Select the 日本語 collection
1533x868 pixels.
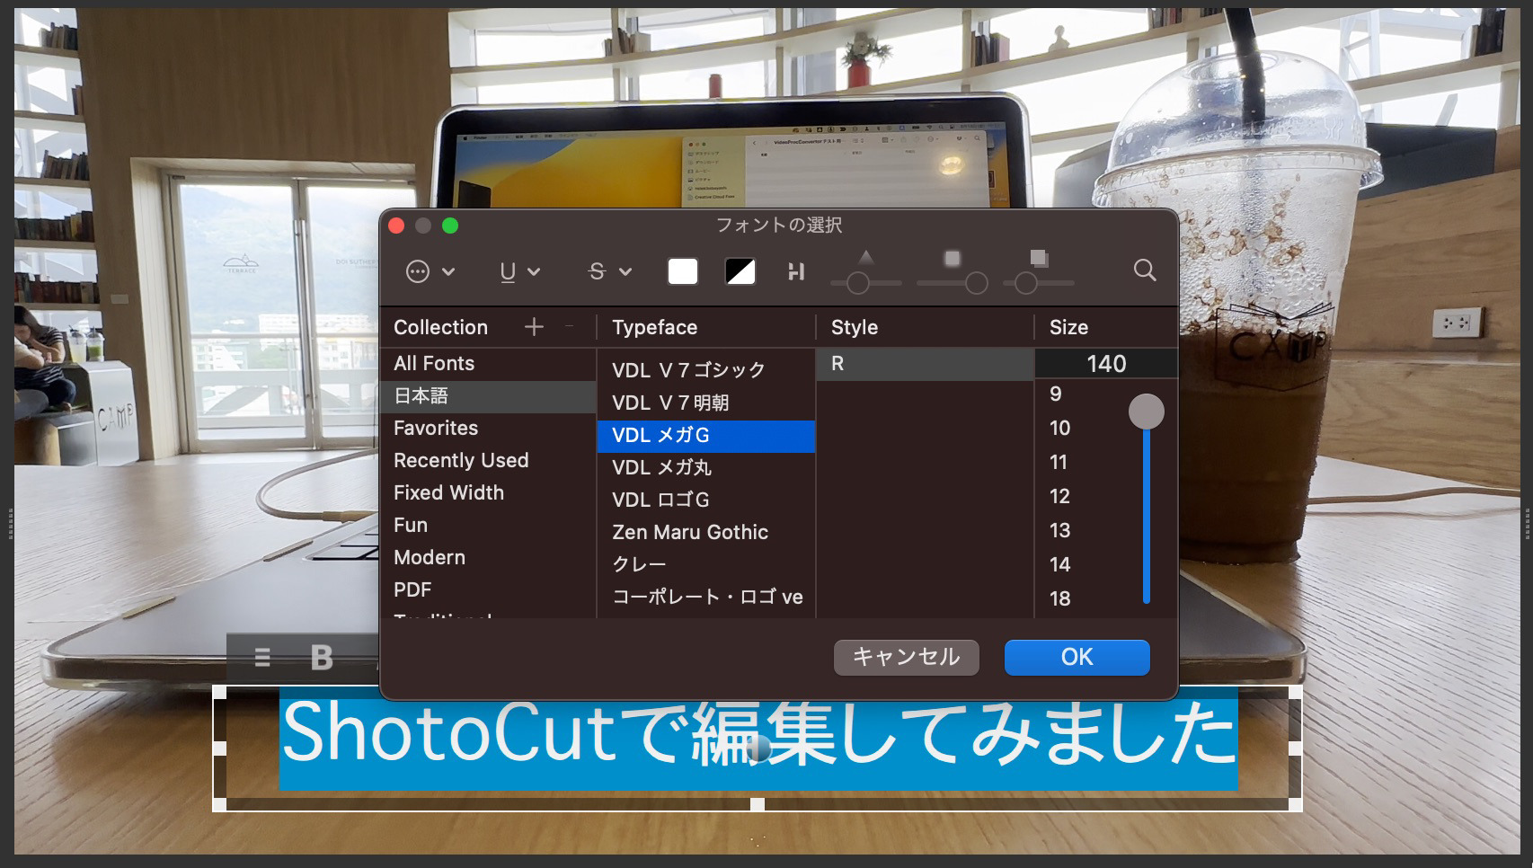pyautogui.click(x=420, y=395)
